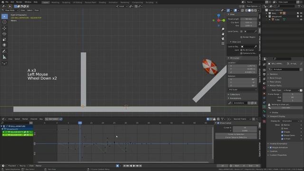Screen dimensions: 304x171
Task: Click the viewport pan hand icon
Action: coord(223,34)
